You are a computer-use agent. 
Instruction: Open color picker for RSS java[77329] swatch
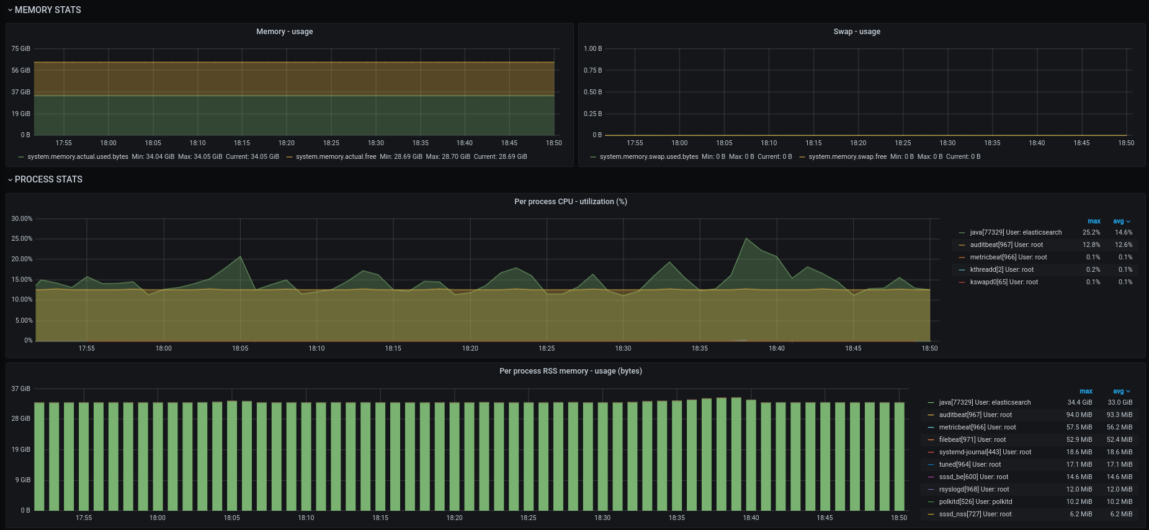coord(931,403)
